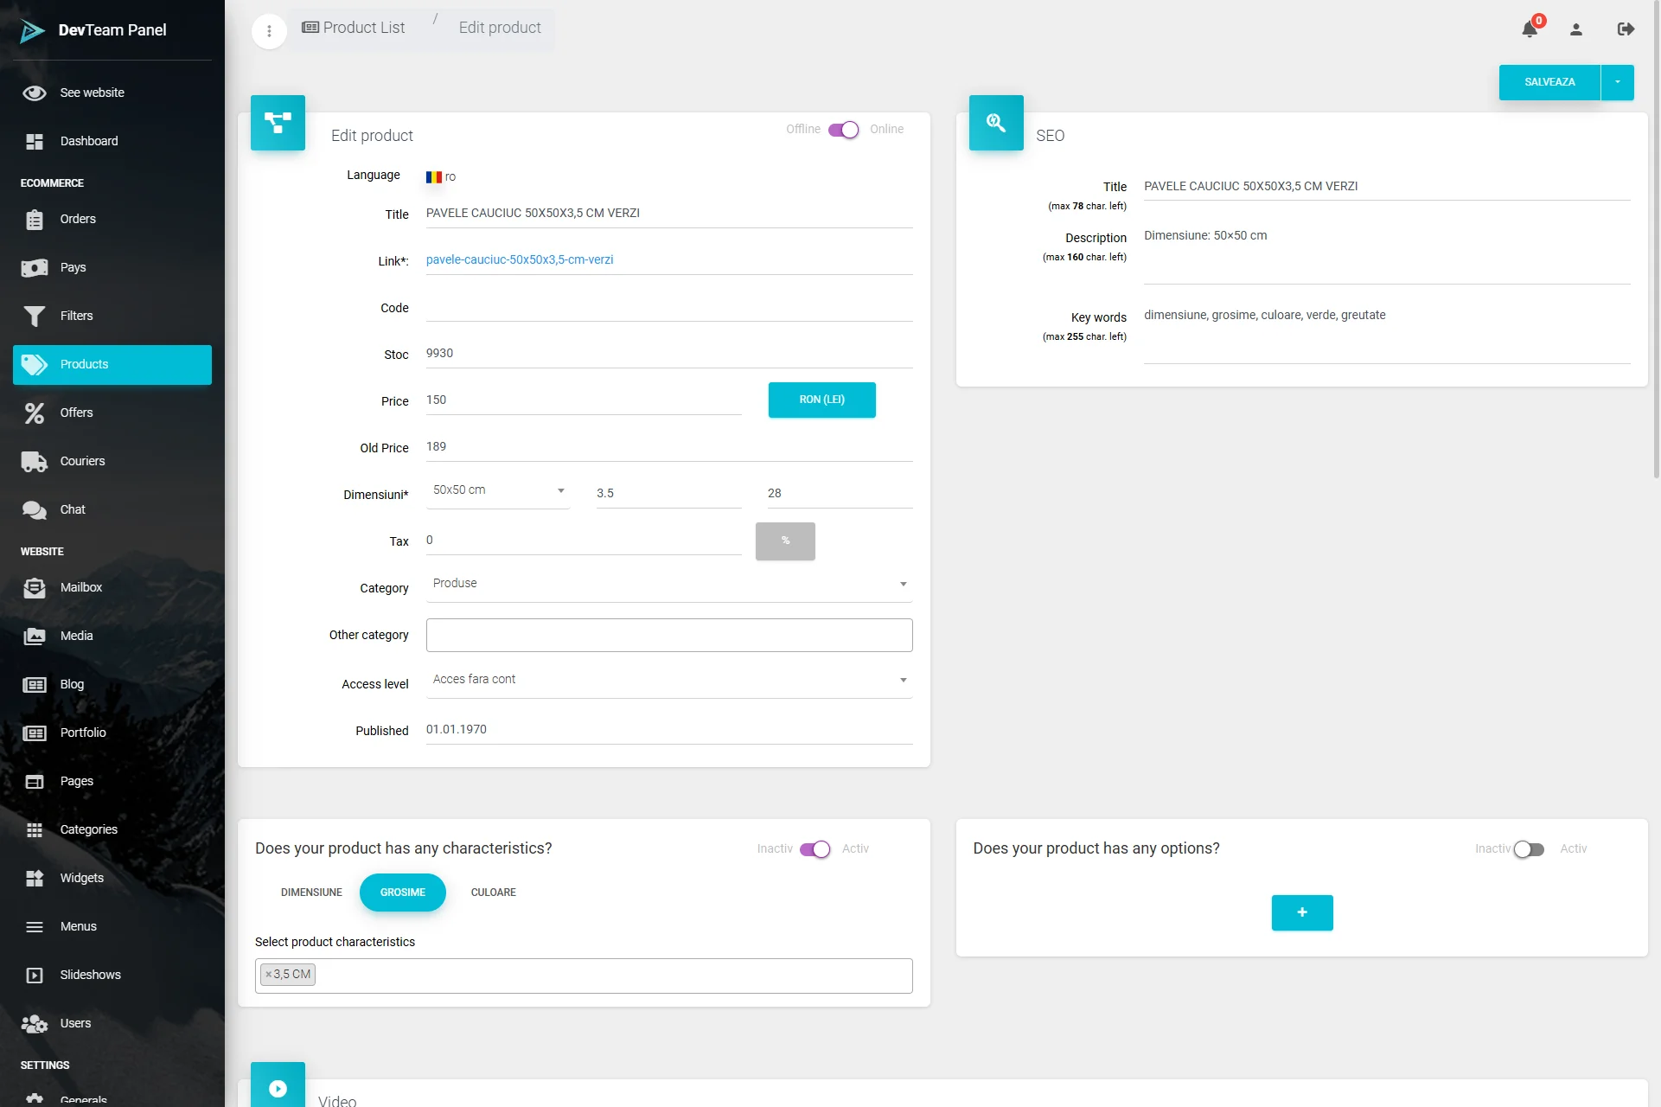This screenshot has width=1661, height=1107.
Task: Expand the Category Produse dropdown
Action: [669, 584]
